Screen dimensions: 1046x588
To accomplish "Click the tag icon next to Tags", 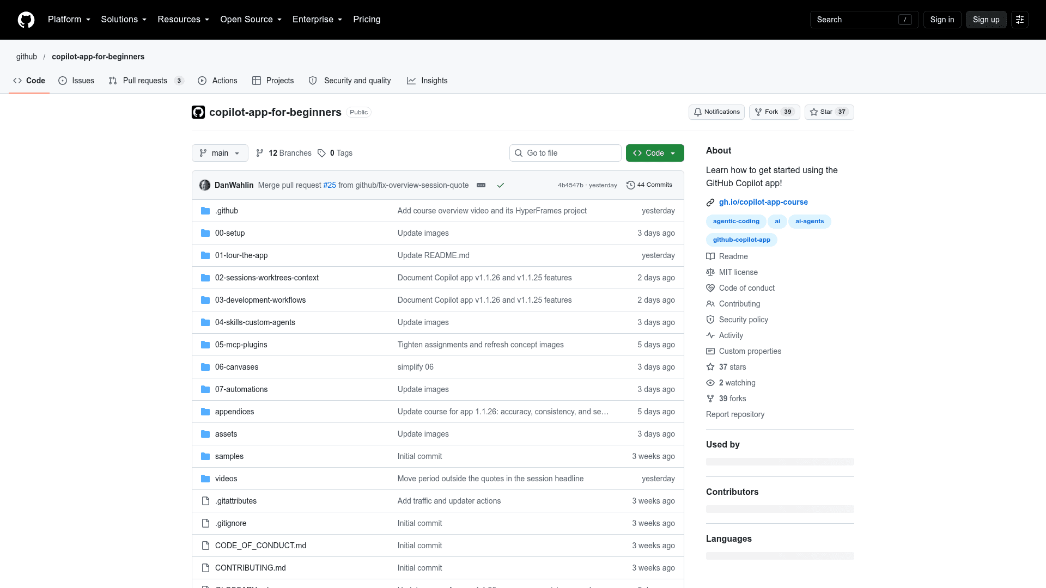I will pos(321,153).
